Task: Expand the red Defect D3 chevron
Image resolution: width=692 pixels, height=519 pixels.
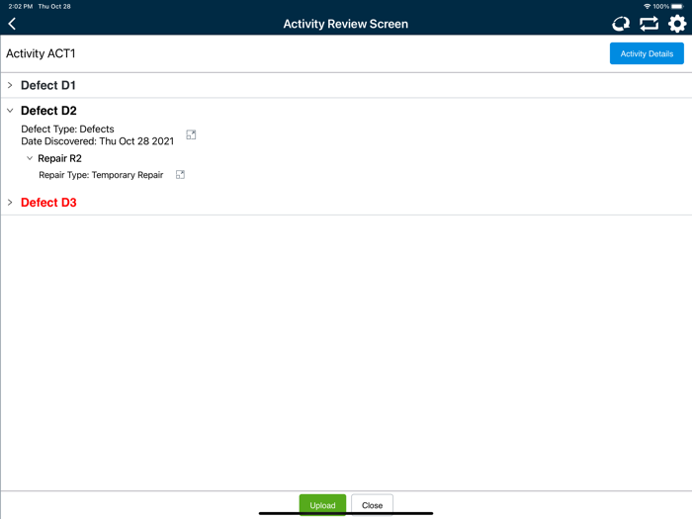Action: pyautogui.click(x=10, y=203)
